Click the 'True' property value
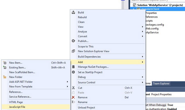 [170, 105]
